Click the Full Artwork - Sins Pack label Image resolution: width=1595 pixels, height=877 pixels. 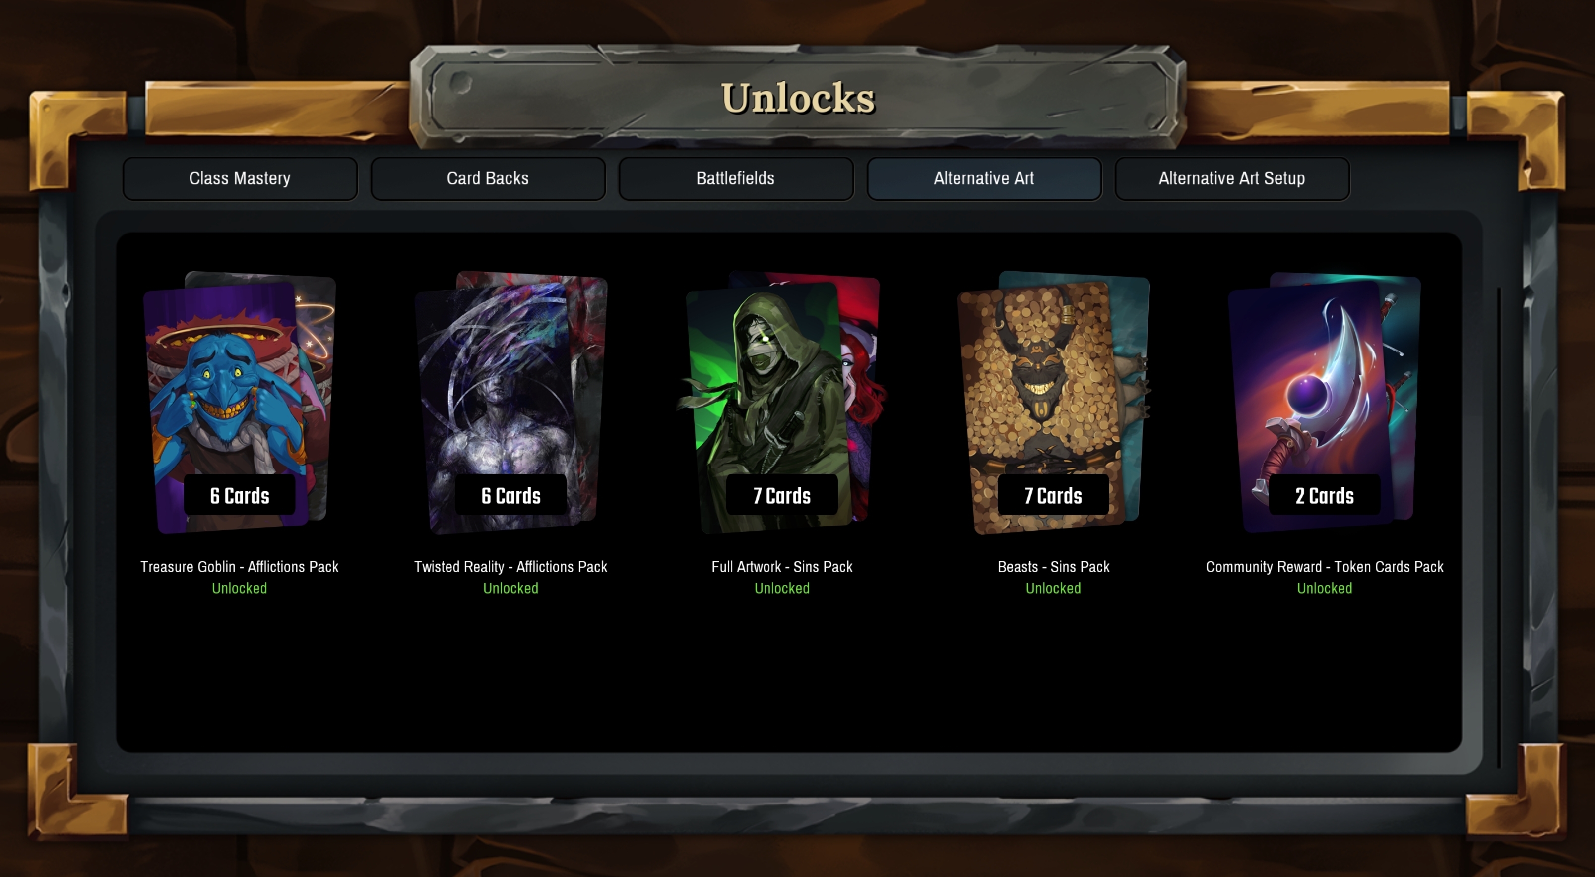click(x=782, y=567)
